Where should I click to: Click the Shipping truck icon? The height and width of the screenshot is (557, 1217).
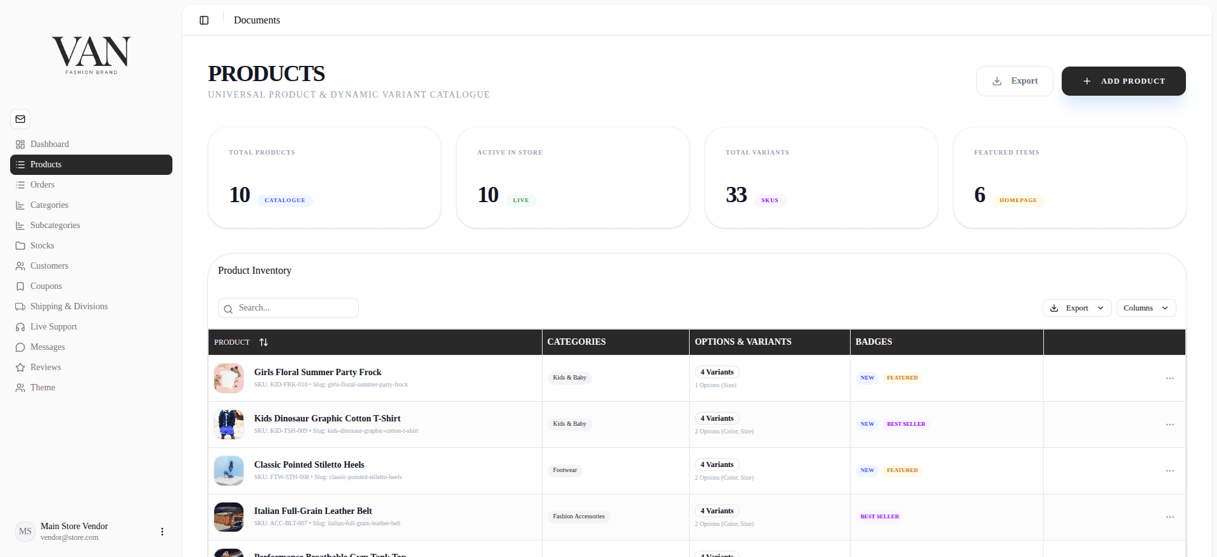click(20, 307)
